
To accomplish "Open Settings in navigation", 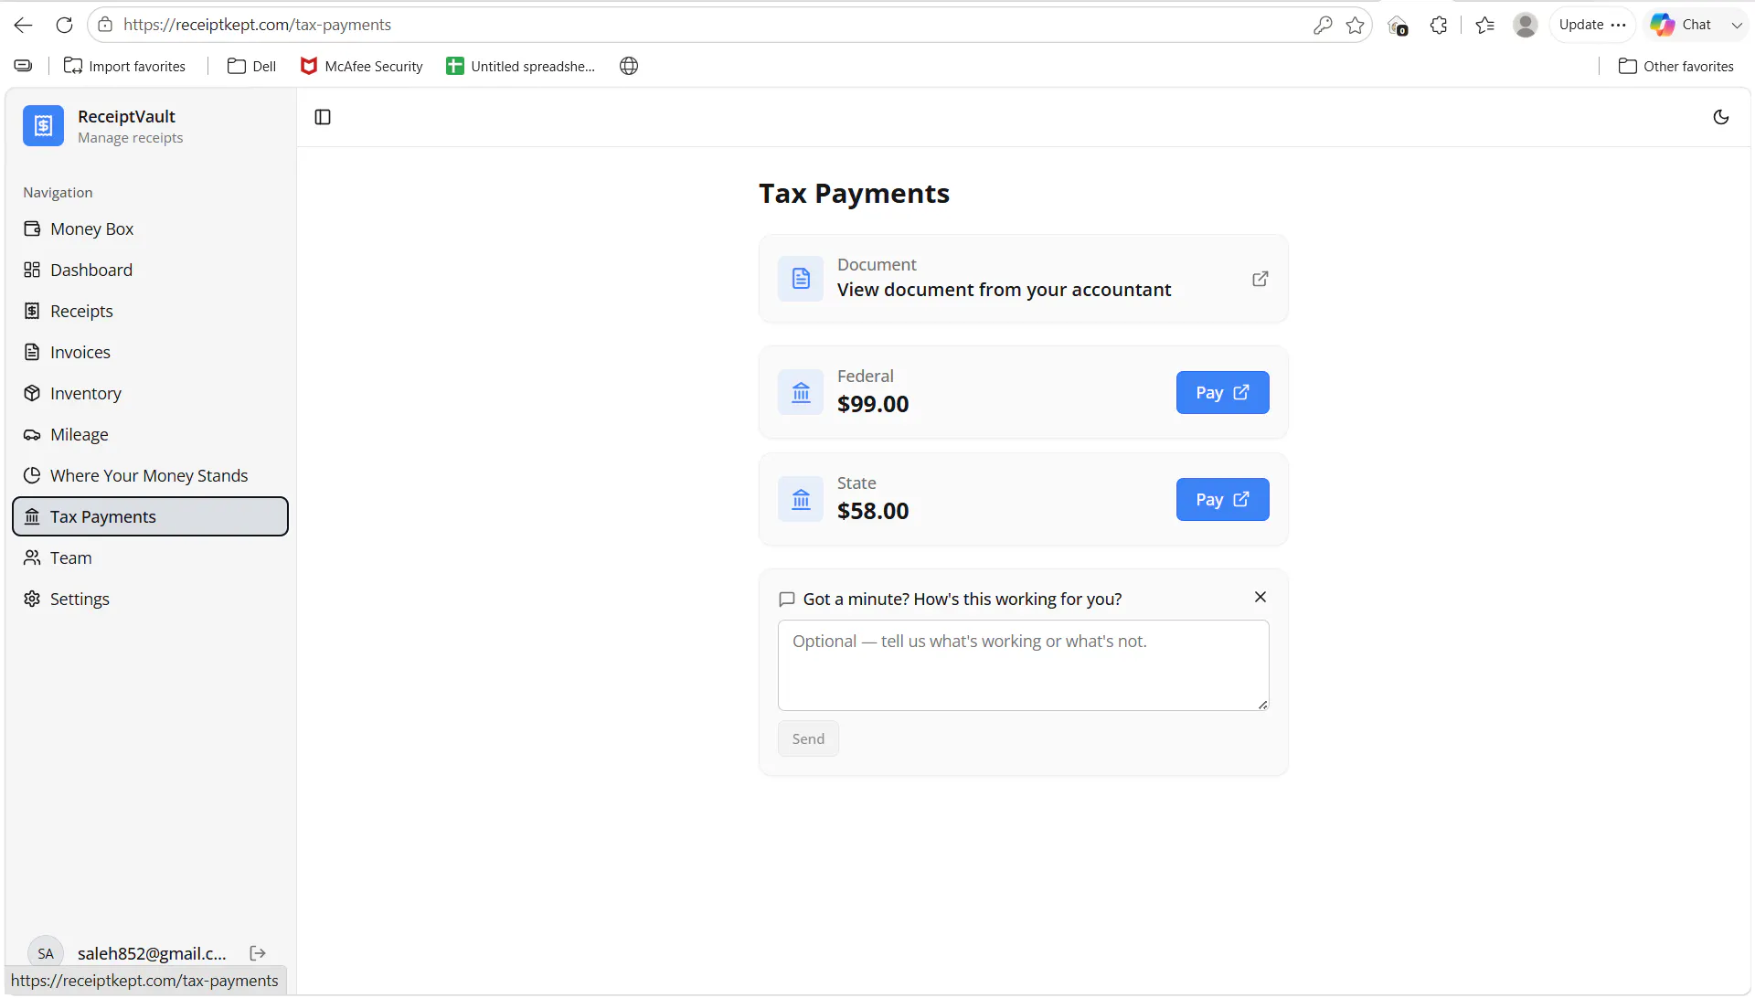I will (151, 599).
